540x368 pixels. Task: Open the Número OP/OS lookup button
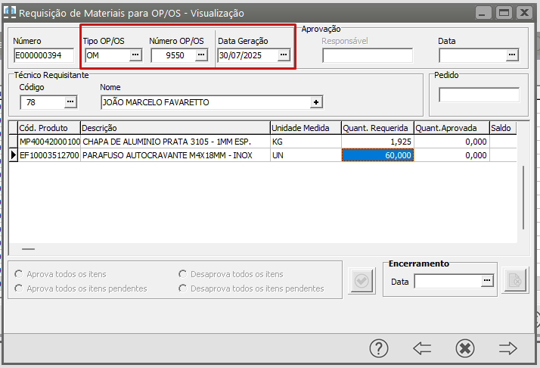201,55
